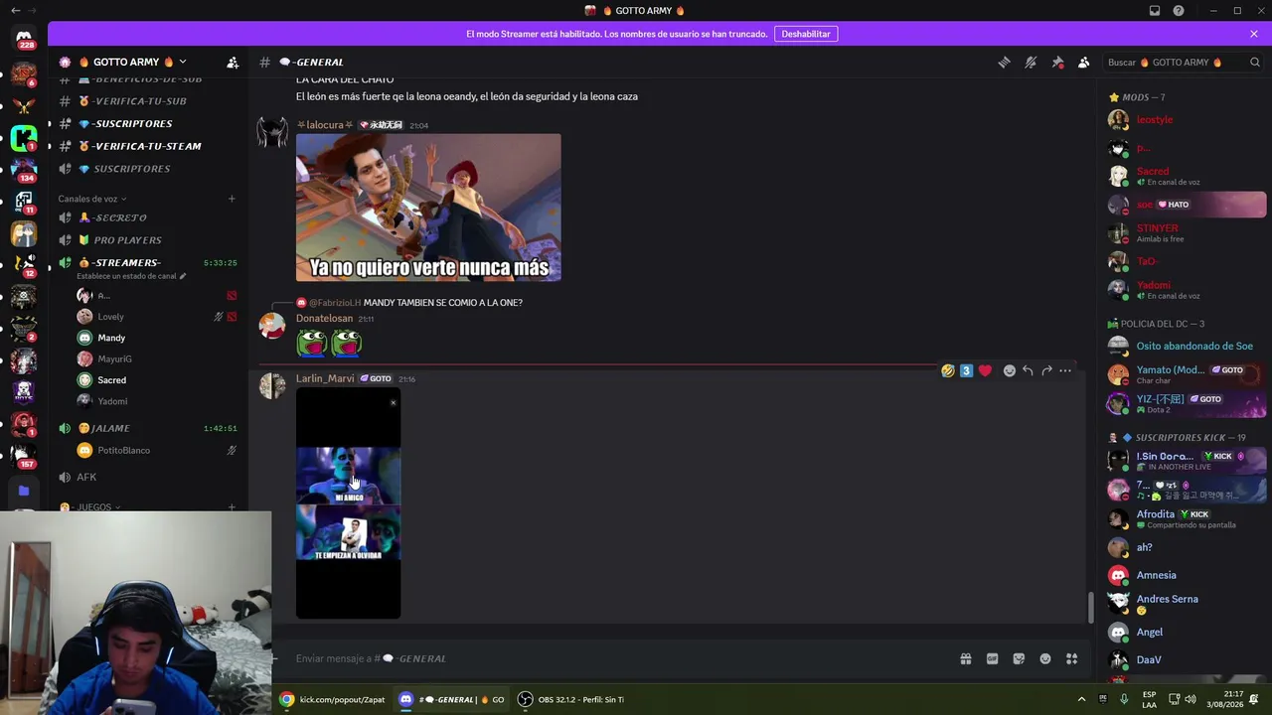Toggle the member list icon

(x=1084, y=62)
